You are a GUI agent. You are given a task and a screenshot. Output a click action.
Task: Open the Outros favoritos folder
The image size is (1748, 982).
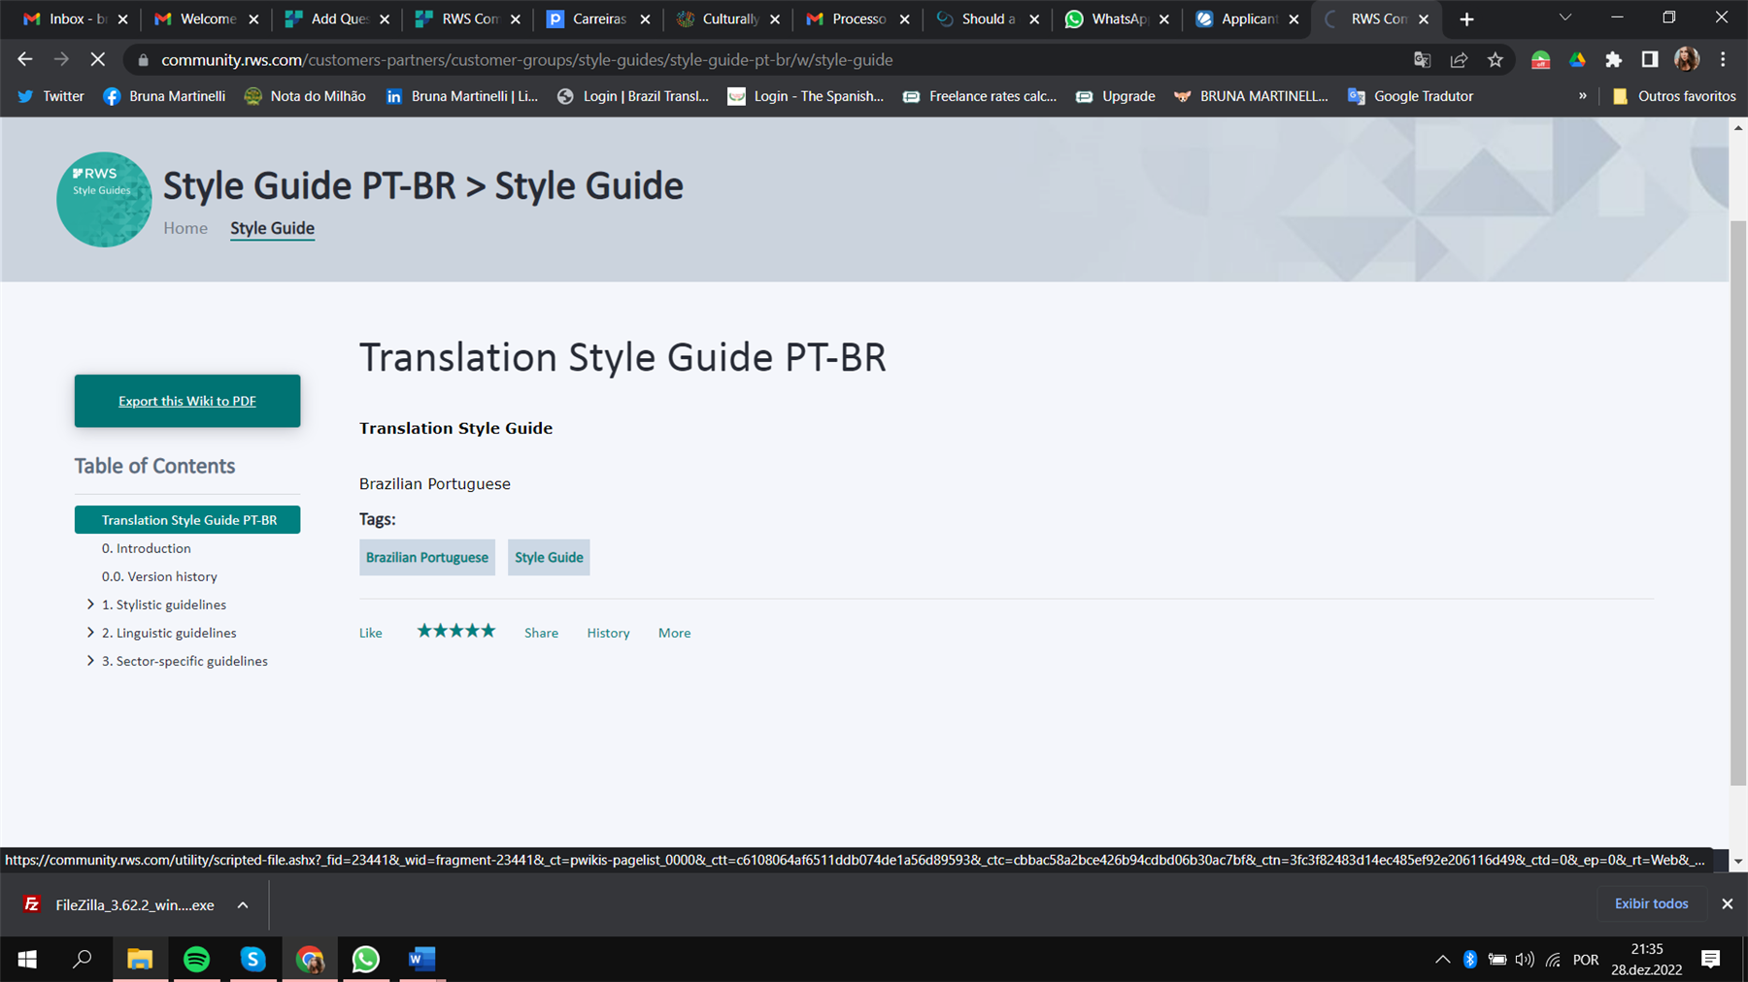point(1674,96)
